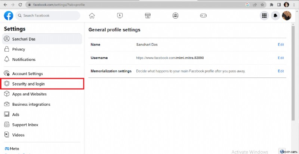Go to the Facebook Home icon
299x154 pixels.
(x=92, y=16)
